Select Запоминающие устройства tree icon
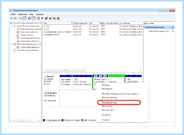 click(x=15, y=44)
